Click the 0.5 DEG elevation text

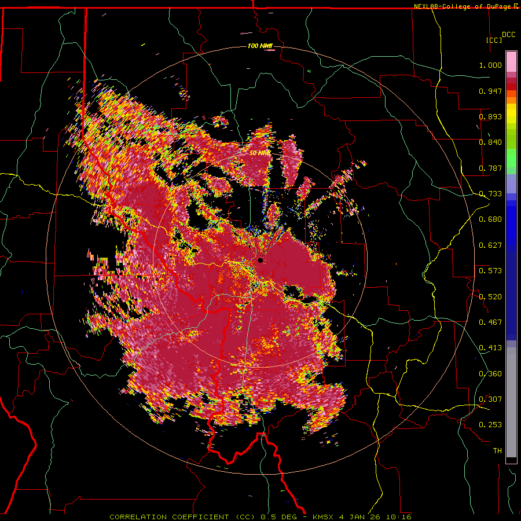[279, 517]
